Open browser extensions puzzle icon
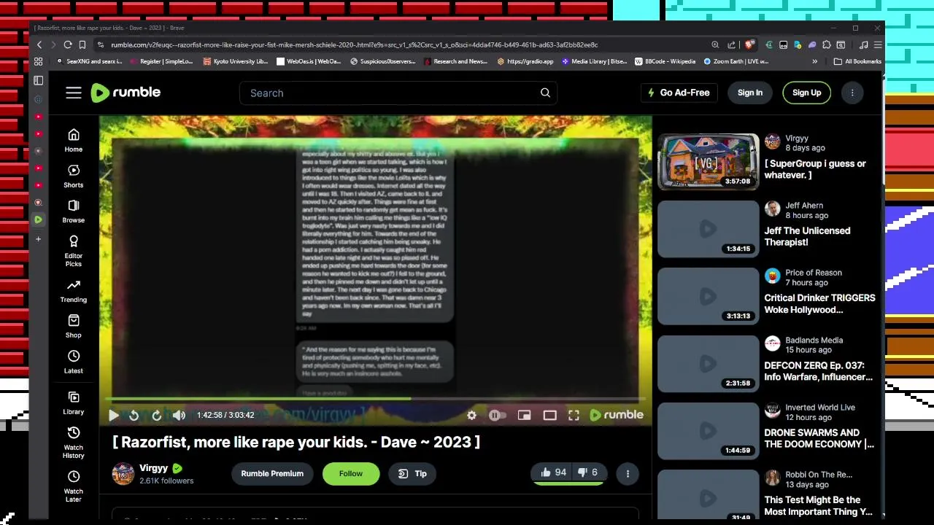 826,44
